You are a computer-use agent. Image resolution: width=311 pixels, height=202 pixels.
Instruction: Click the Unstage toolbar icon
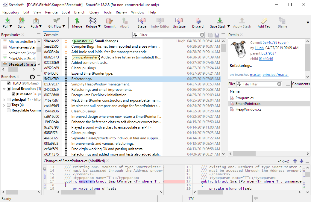(x=179, y=22)
